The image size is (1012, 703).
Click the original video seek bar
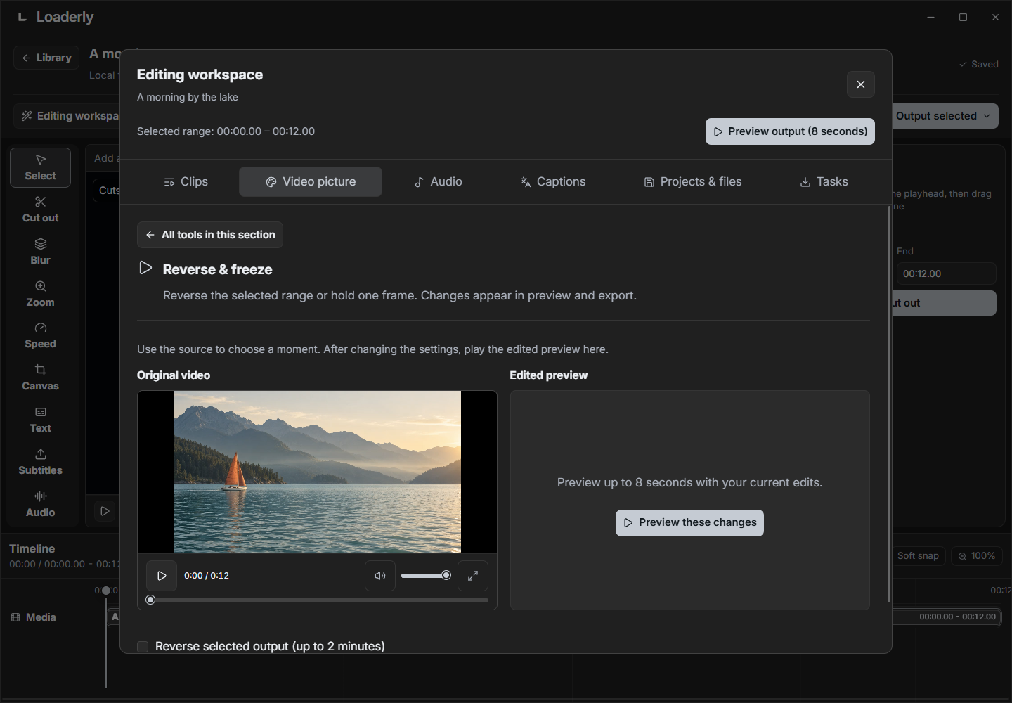click(x=318, y=600)
